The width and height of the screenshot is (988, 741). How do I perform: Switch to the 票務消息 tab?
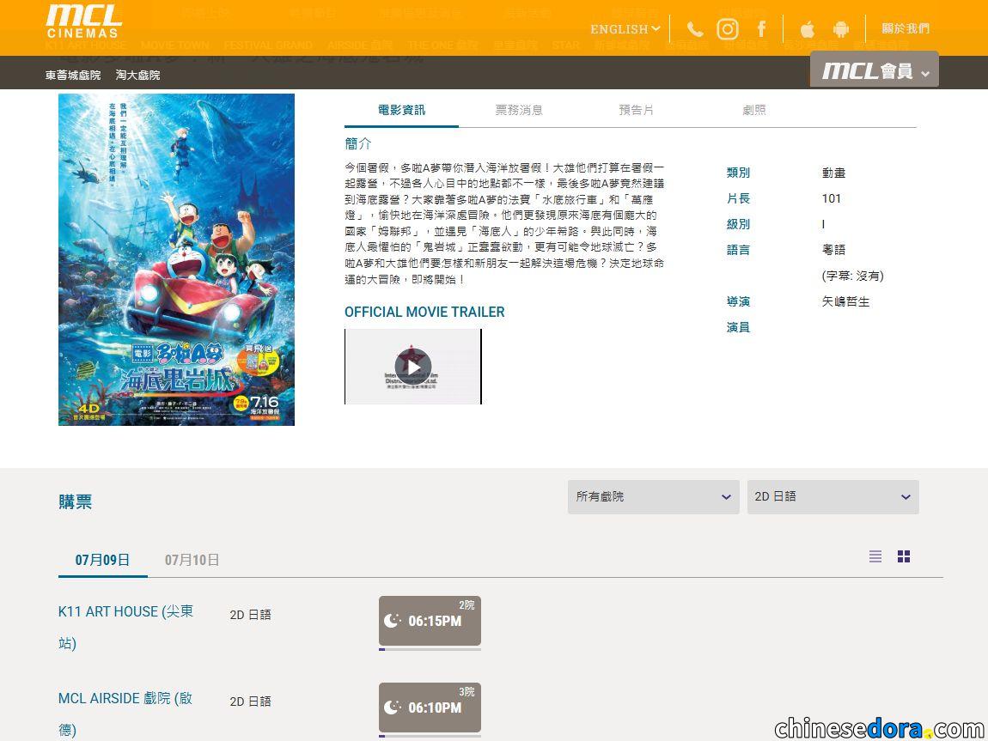pyautogui.click(x=519, y=110)
